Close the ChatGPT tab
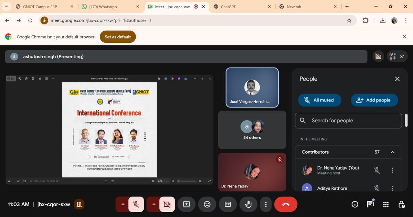Image resolution: width=413 pixels, height=217 pixels. click(x=269, y=7)
